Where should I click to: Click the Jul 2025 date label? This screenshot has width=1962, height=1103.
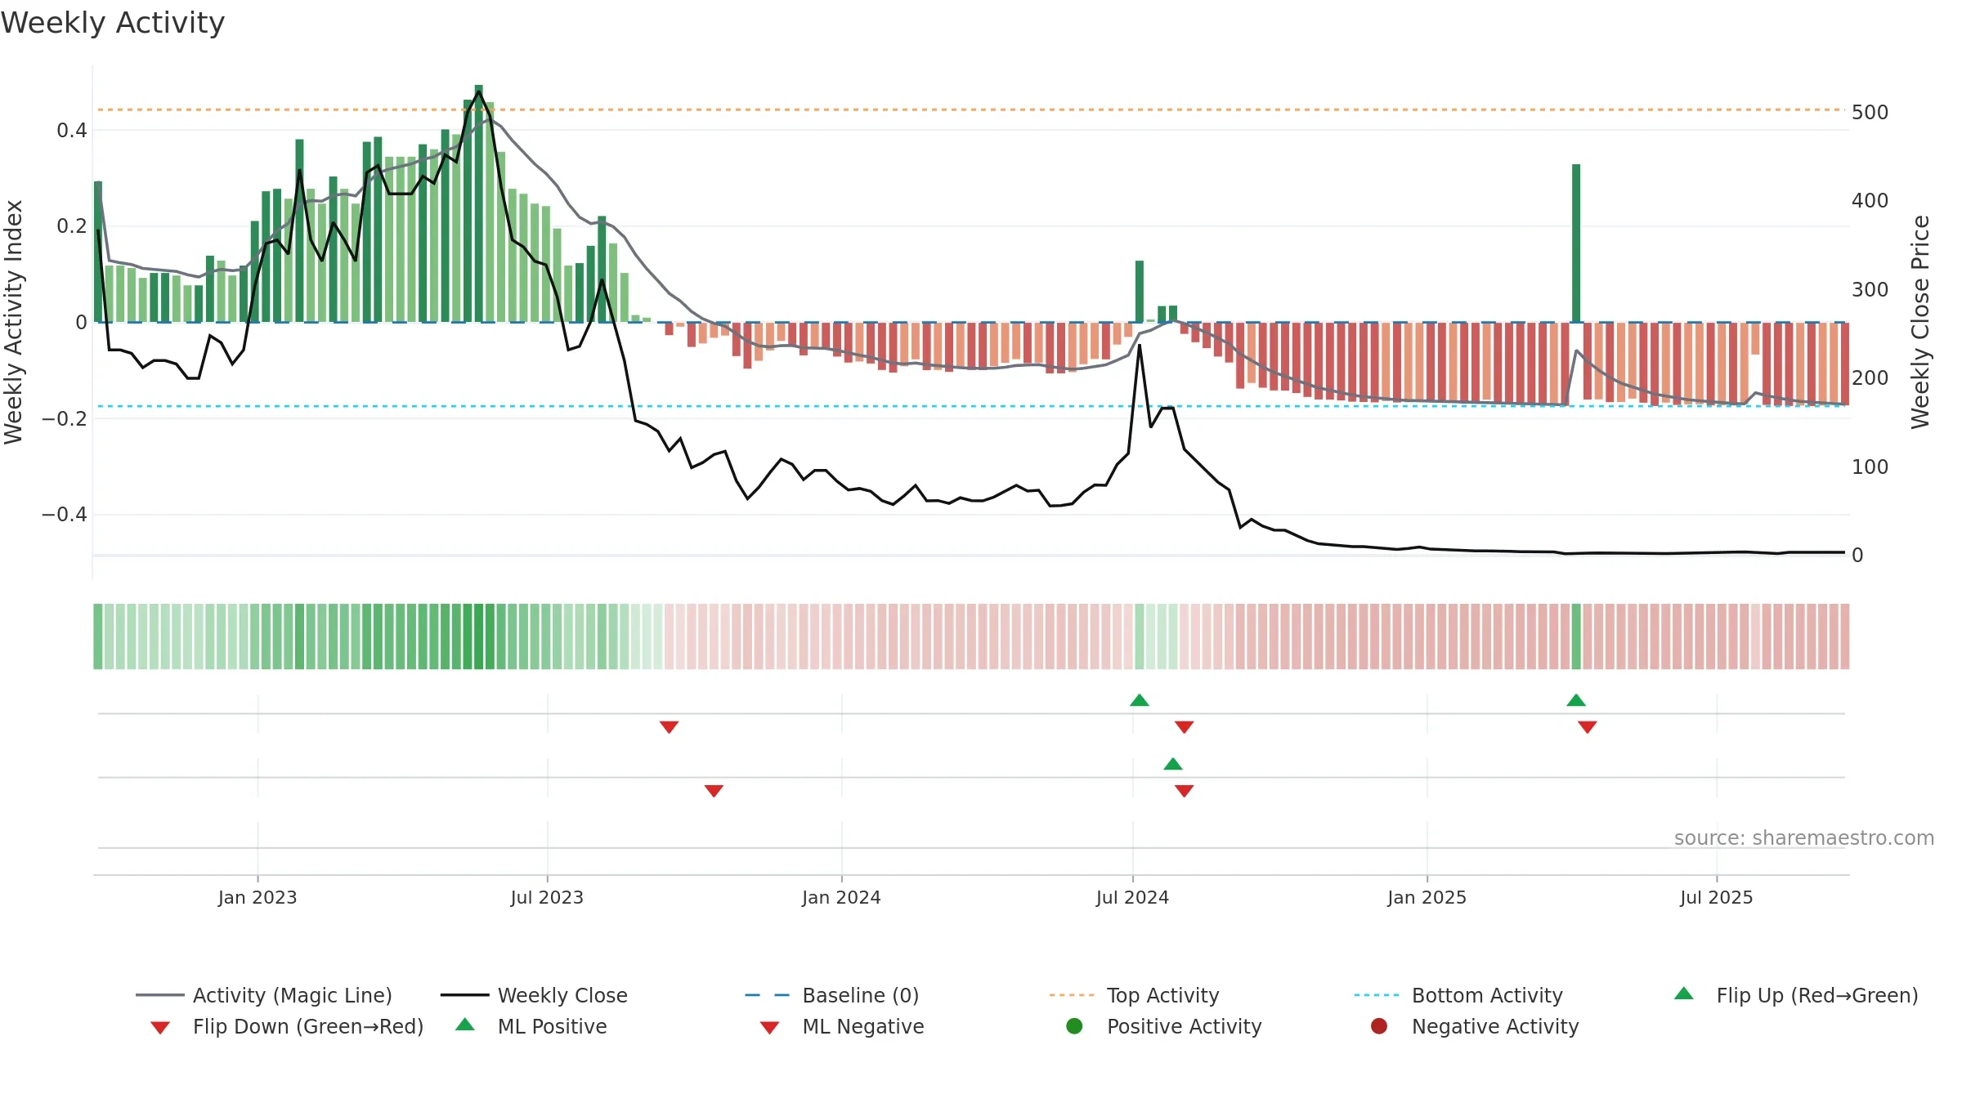(x=1717, y=897)
